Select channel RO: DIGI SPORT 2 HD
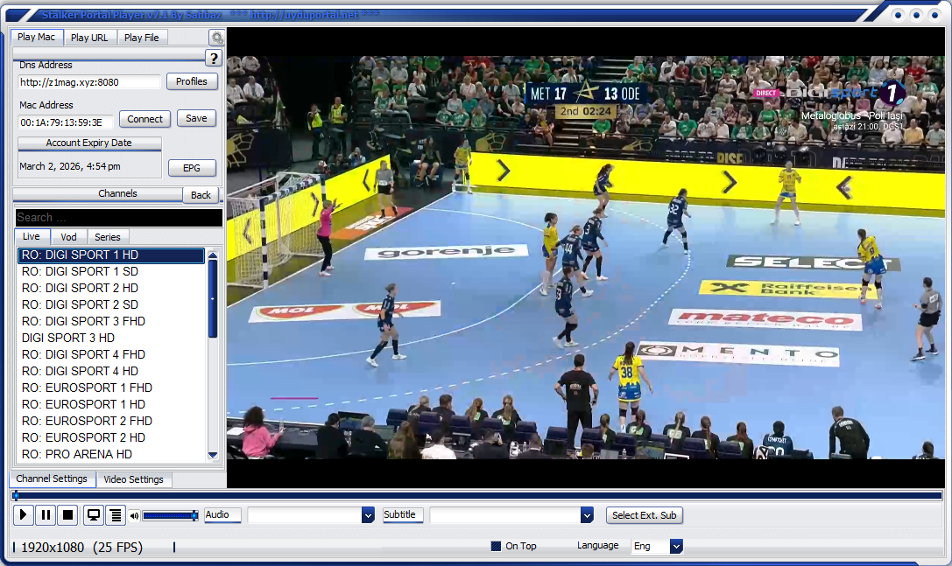Screen dimensions: 952x566 [111, 288]
